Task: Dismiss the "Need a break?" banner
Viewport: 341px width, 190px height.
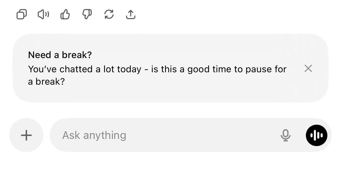Action: (x=308, y=68)
